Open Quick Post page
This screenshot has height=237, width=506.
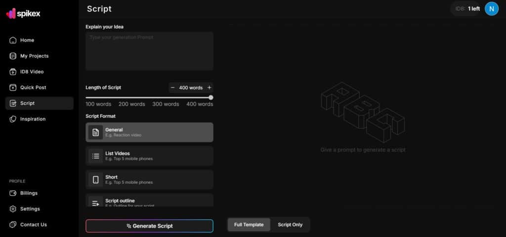point(40,88)
